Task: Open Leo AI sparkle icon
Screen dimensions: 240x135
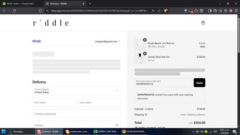Action: click(220, 10)
